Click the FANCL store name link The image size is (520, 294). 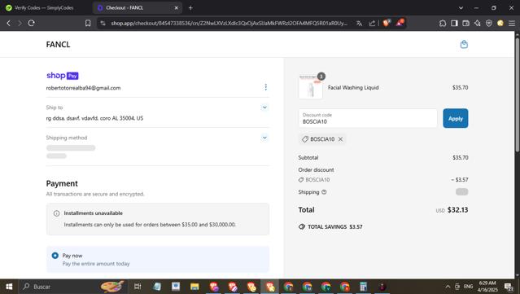pos(58,45)
